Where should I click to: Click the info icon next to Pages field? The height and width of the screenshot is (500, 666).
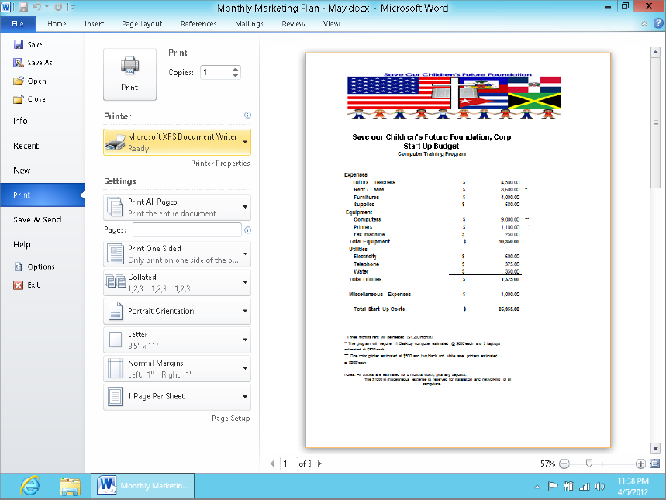247,229
